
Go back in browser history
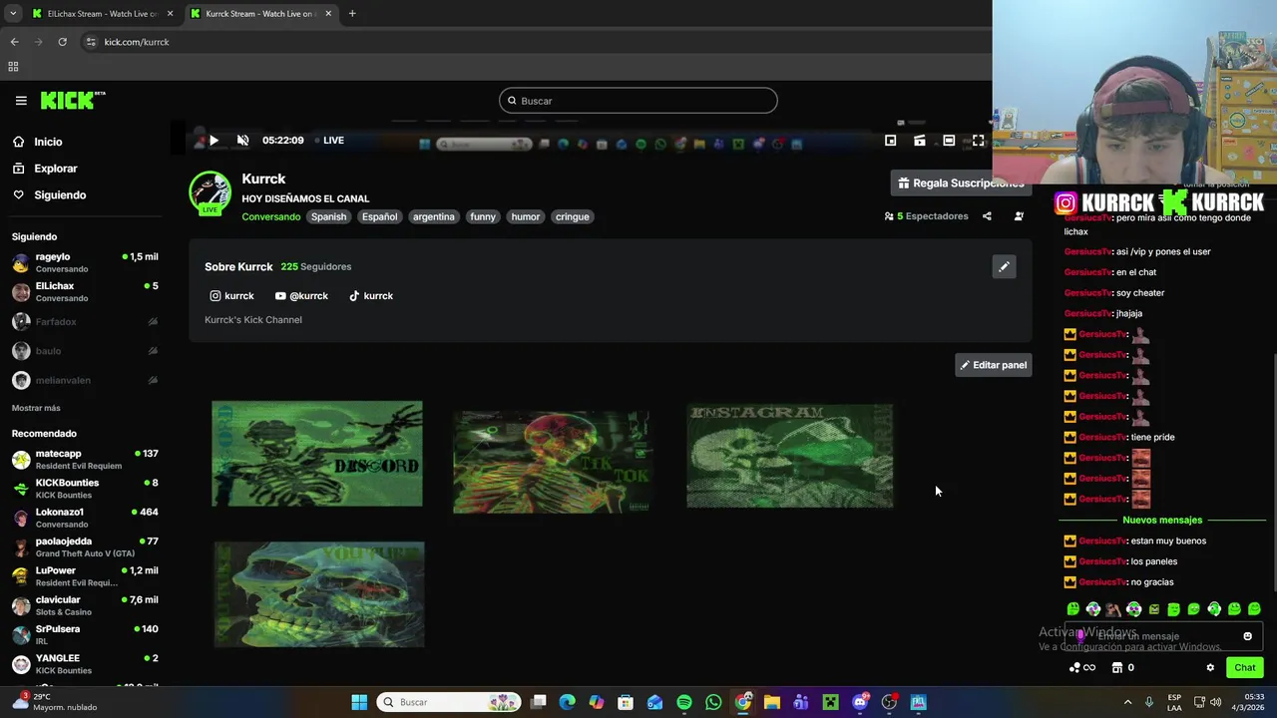pos(14,42)
